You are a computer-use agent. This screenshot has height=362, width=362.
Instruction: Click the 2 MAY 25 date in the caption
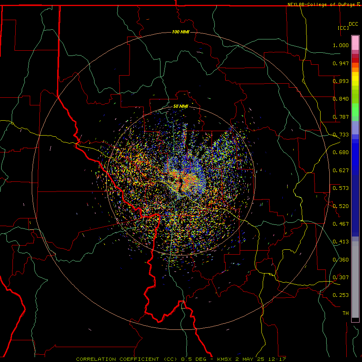(x=250, y=359)
